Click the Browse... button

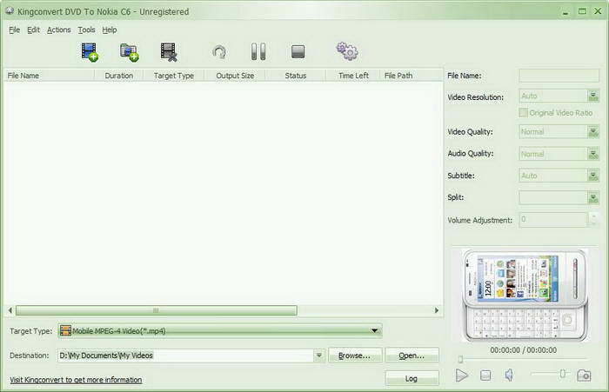354,355
